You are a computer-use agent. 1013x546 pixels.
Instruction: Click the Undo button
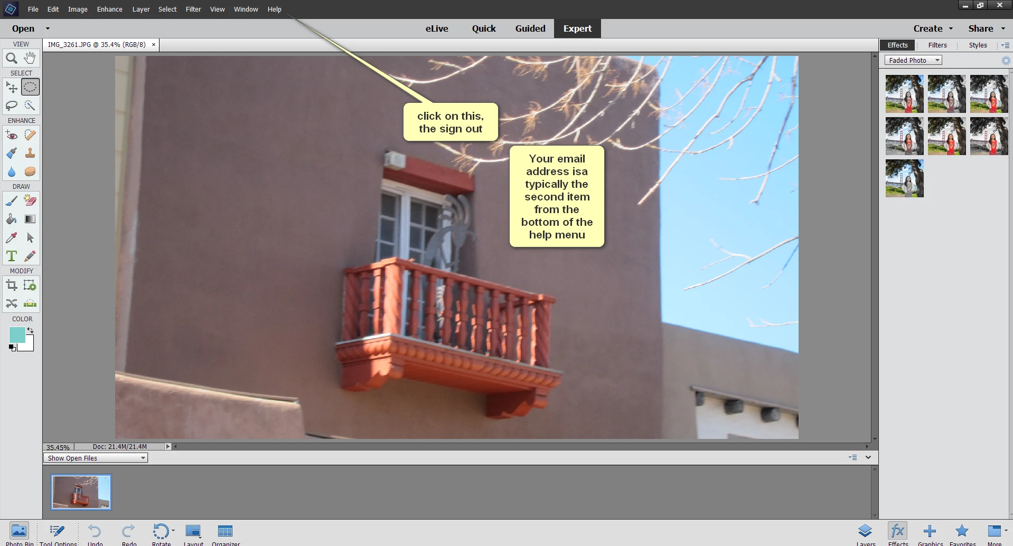[95, 534]
